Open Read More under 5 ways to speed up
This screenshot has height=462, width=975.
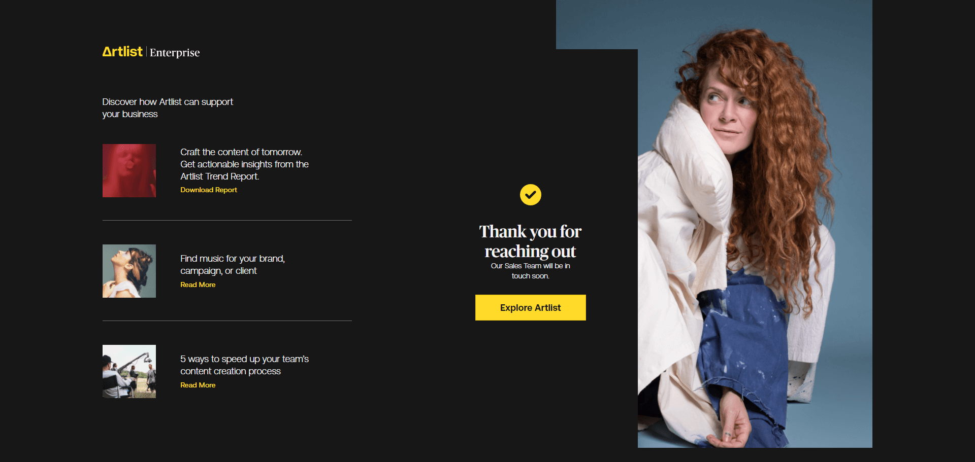click(x=198, y=385)
